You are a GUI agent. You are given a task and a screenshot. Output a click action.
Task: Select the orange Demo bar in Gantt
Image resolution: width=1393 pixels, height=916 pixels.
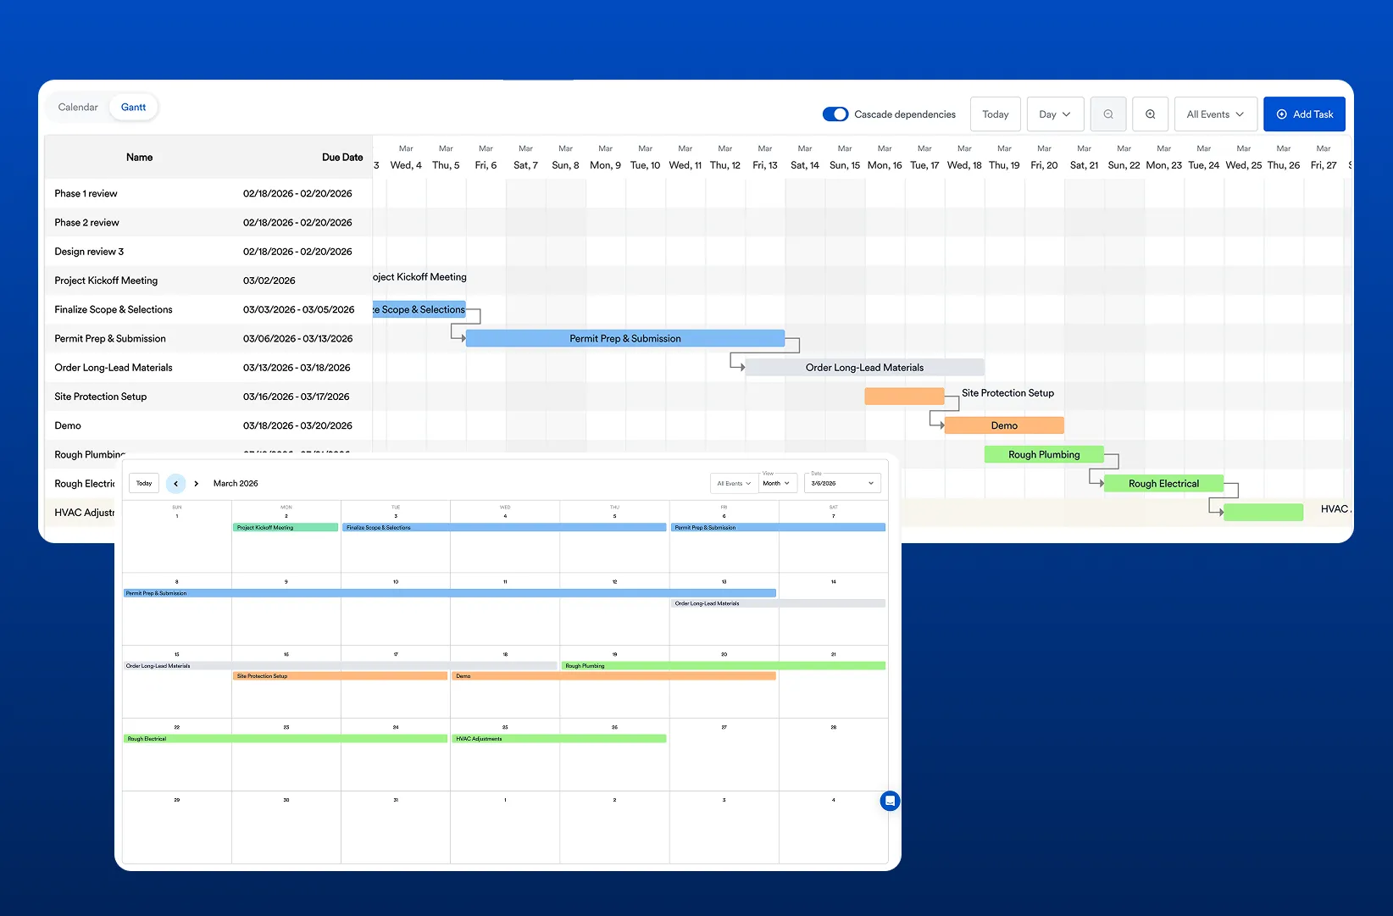1004,425
